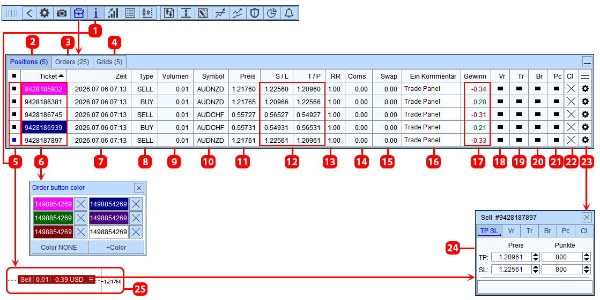The height and width of the screenshot is (300, 600).
Task: Toggle Vr for ticket 9428185932
Action: [500, 89]
